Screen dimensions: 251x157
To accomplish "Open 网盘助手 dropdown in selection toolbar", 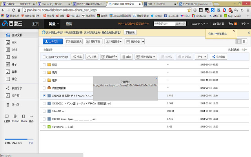I will (109, 57).
